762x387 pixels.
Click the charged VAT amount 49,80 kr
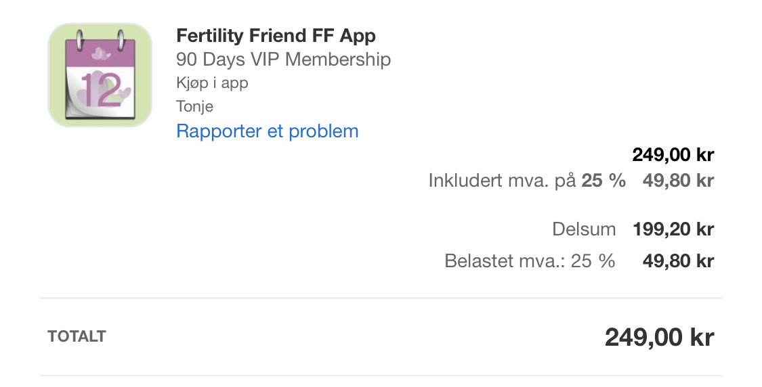coord(677,261)
